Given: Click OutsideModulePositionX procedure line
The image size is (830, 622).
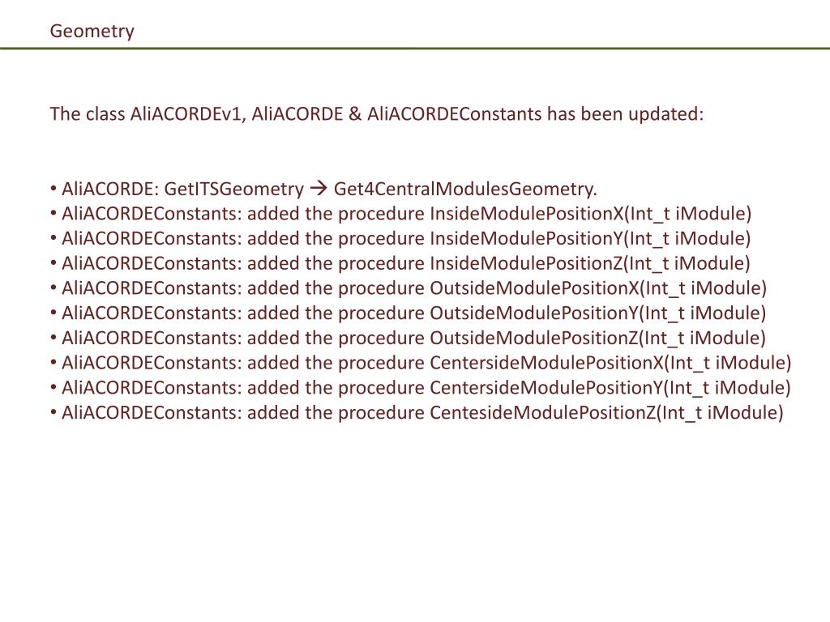Looking at the screenshot, I should 409,288.
